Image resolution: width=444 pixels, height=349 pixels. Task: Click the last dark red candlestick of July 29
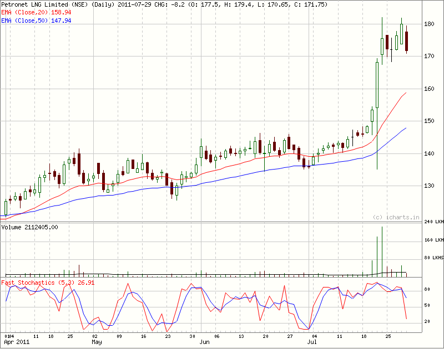pyautogui.click(x=407, y=41)
